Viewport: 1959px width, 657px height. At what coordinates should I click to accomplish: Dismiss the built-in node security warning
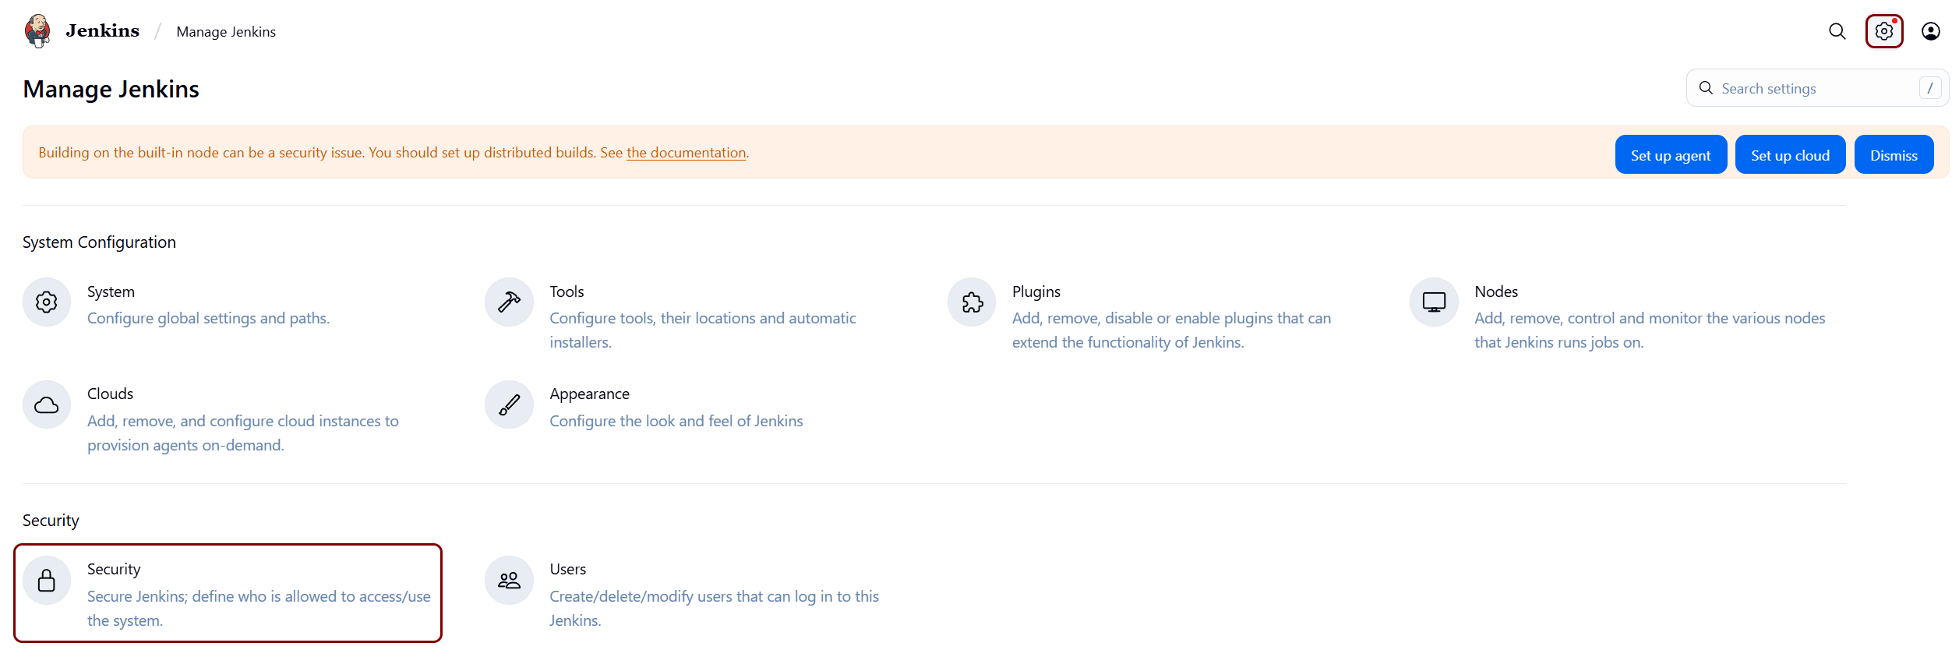(1894, 155)
